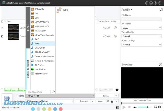Switch to the Multimedia Format tab
This screenshot has height=111, width=164.
point(28,69)
